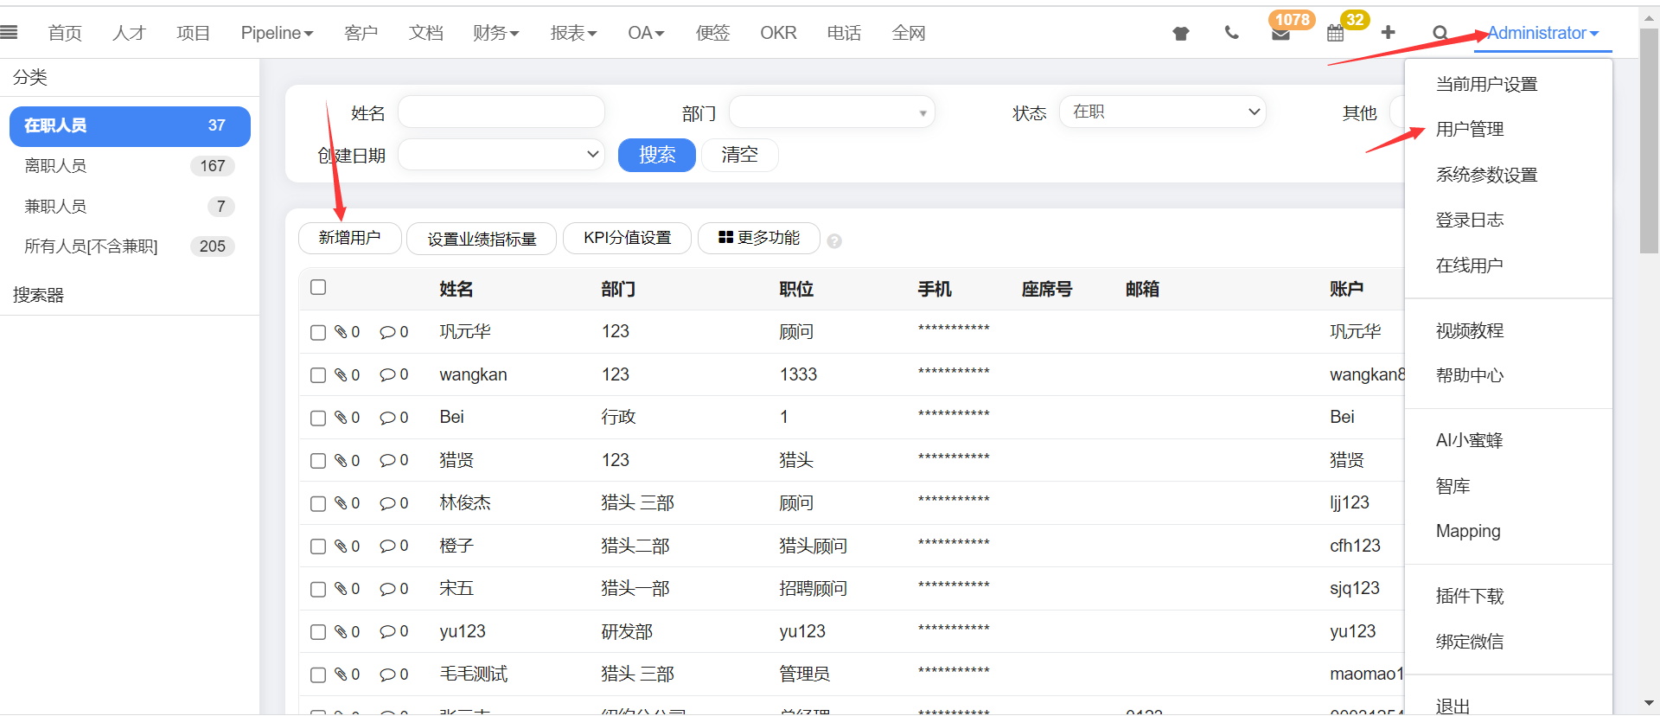The image size is (1660, 716).
Task: Check the yu123 row checkbox
Action: (x=318, y=632)
